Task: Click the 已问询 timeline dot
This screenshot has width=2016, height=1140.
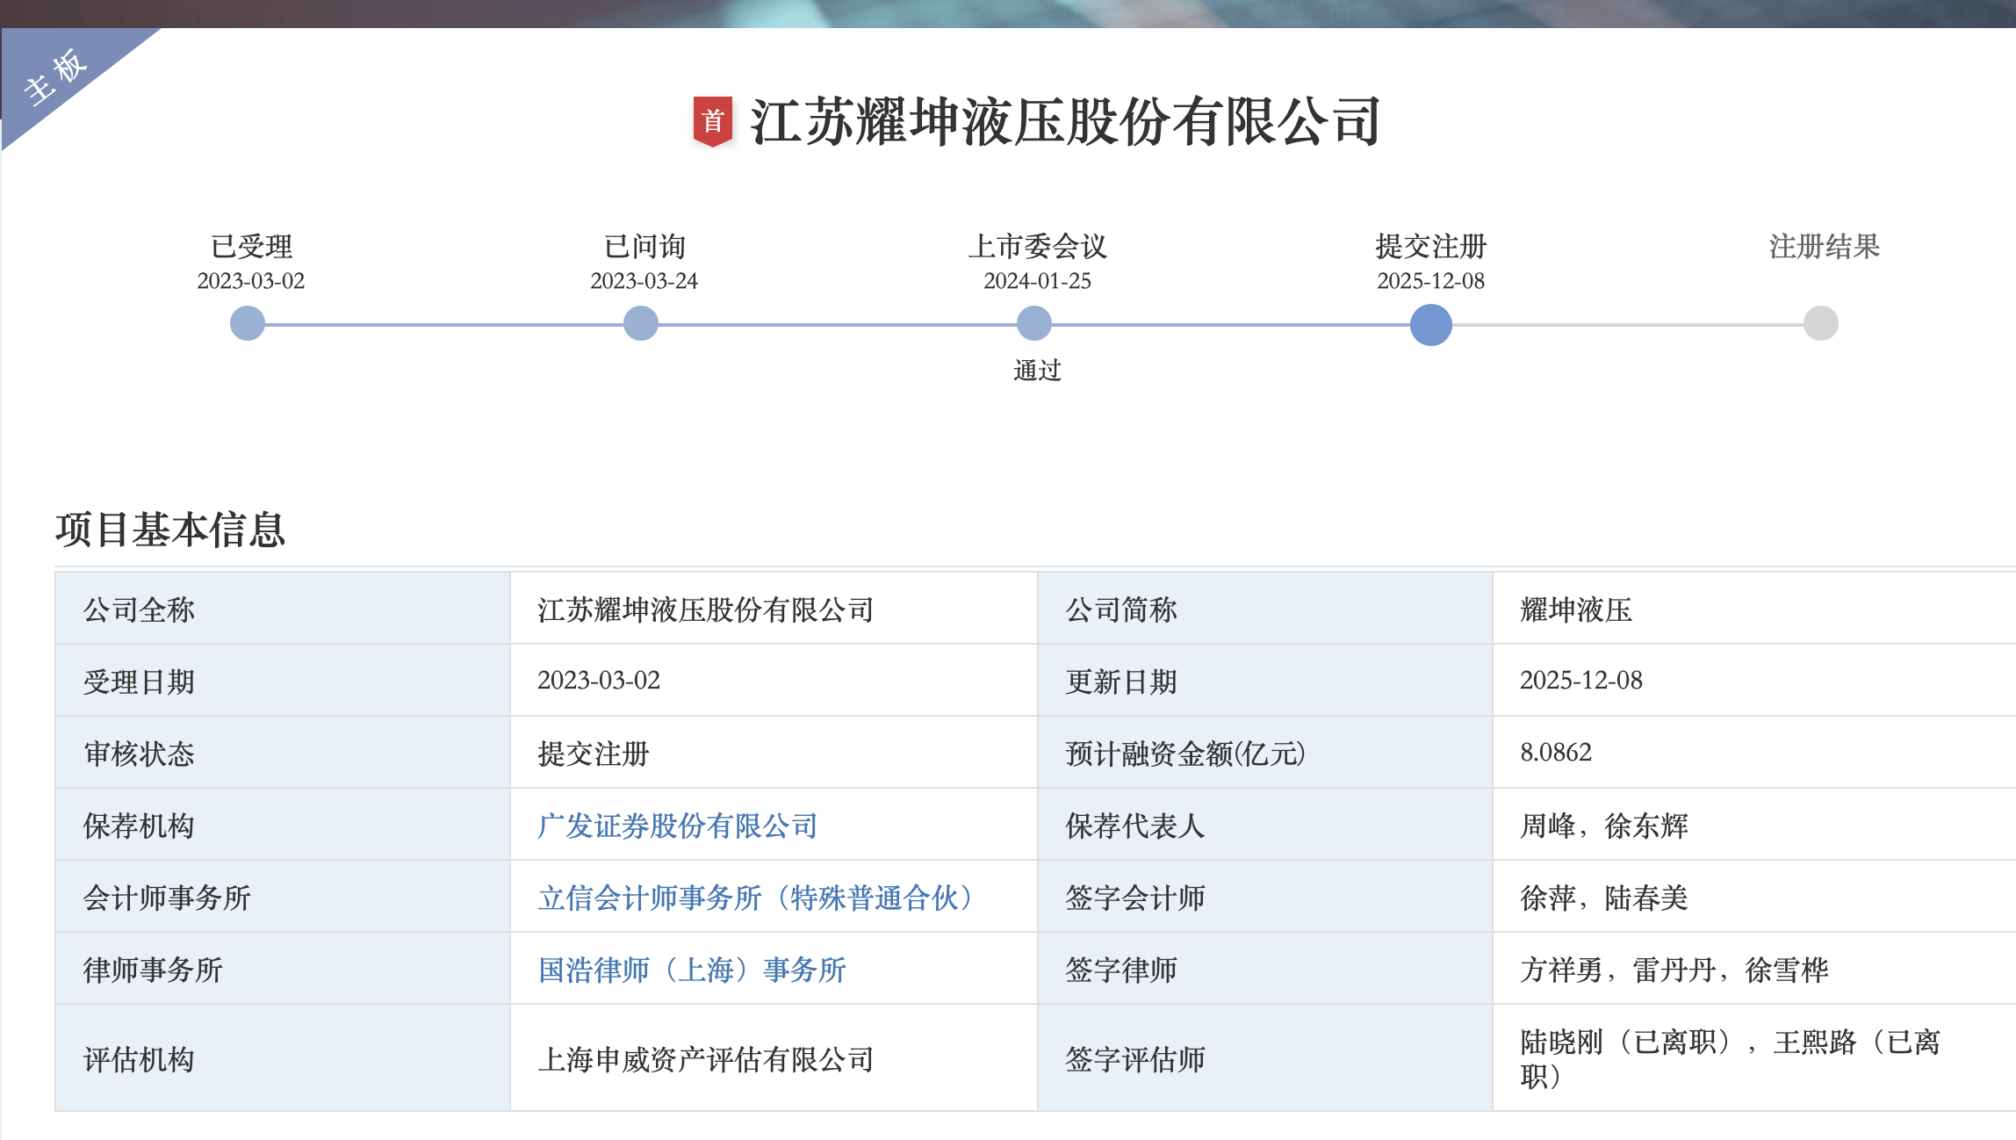Action: (x=641, y=323)
